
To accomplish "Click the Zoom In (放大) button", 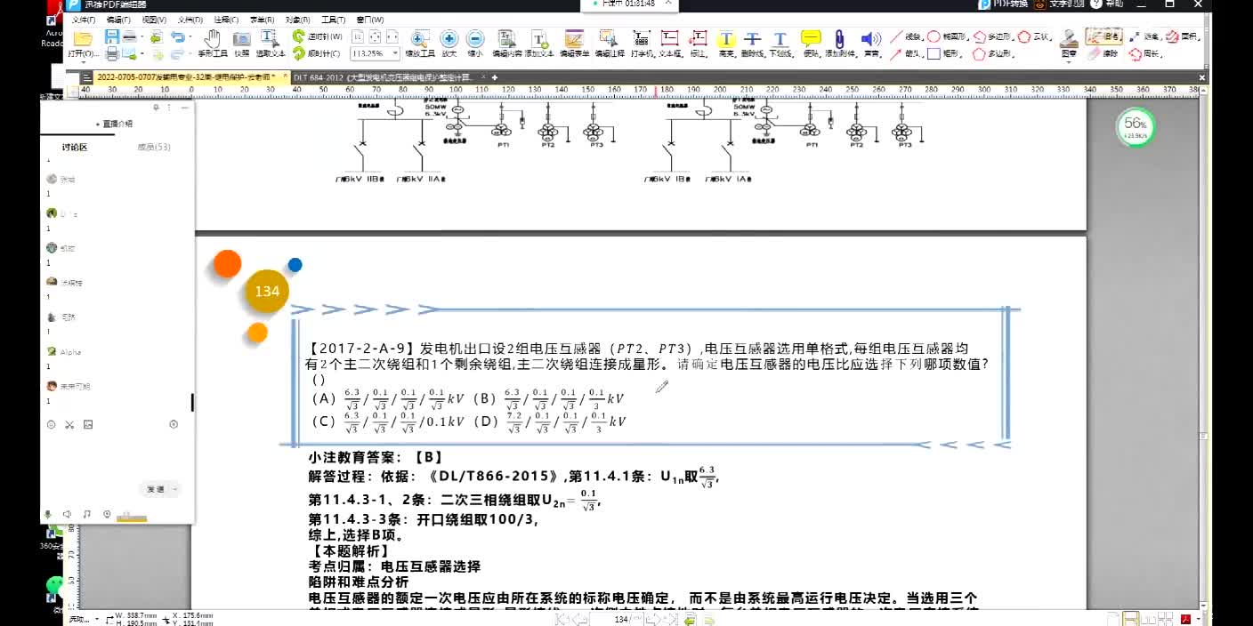I will point(449,43).
